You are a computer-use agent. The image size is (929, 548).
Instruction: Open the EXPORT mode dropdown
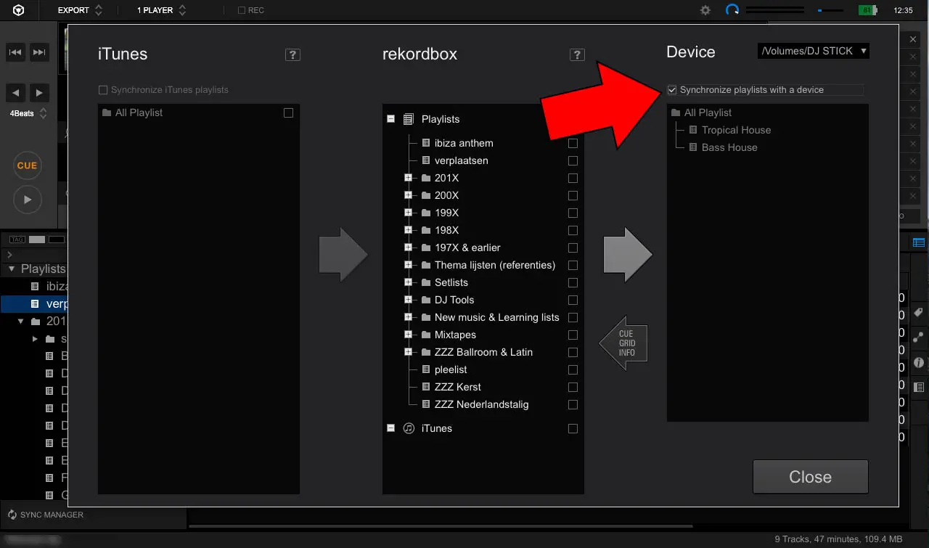point(81,10)
